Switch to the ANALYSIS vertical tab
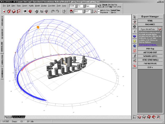165x124 pixels. tap(2, 60)
